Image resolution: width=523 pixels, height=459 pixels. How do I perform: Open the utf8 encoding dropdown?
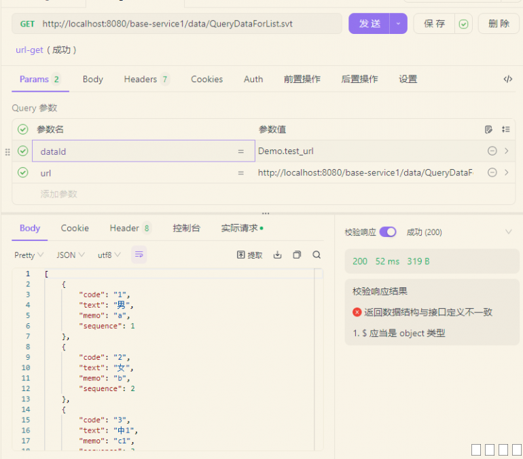click(x=109, y=255)
